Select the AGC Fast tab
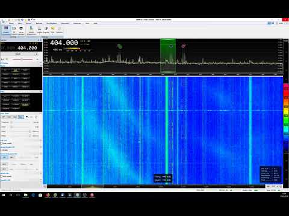Image resolution: width=289 pixels, height=216 pixels. (x=9, y=117)
